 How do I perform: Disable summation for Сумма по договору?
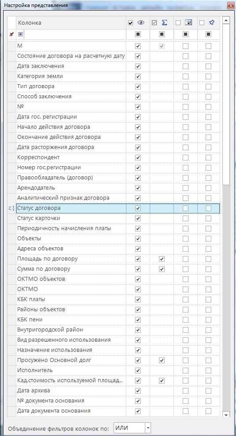[162, 269]
